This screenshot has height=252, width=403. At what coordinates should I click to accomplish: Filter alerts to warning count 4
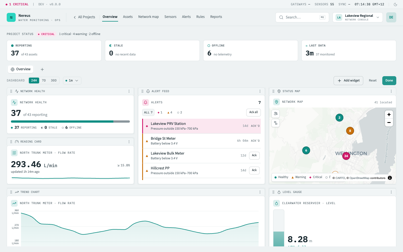pyautogui.click(x=170, y=113)
